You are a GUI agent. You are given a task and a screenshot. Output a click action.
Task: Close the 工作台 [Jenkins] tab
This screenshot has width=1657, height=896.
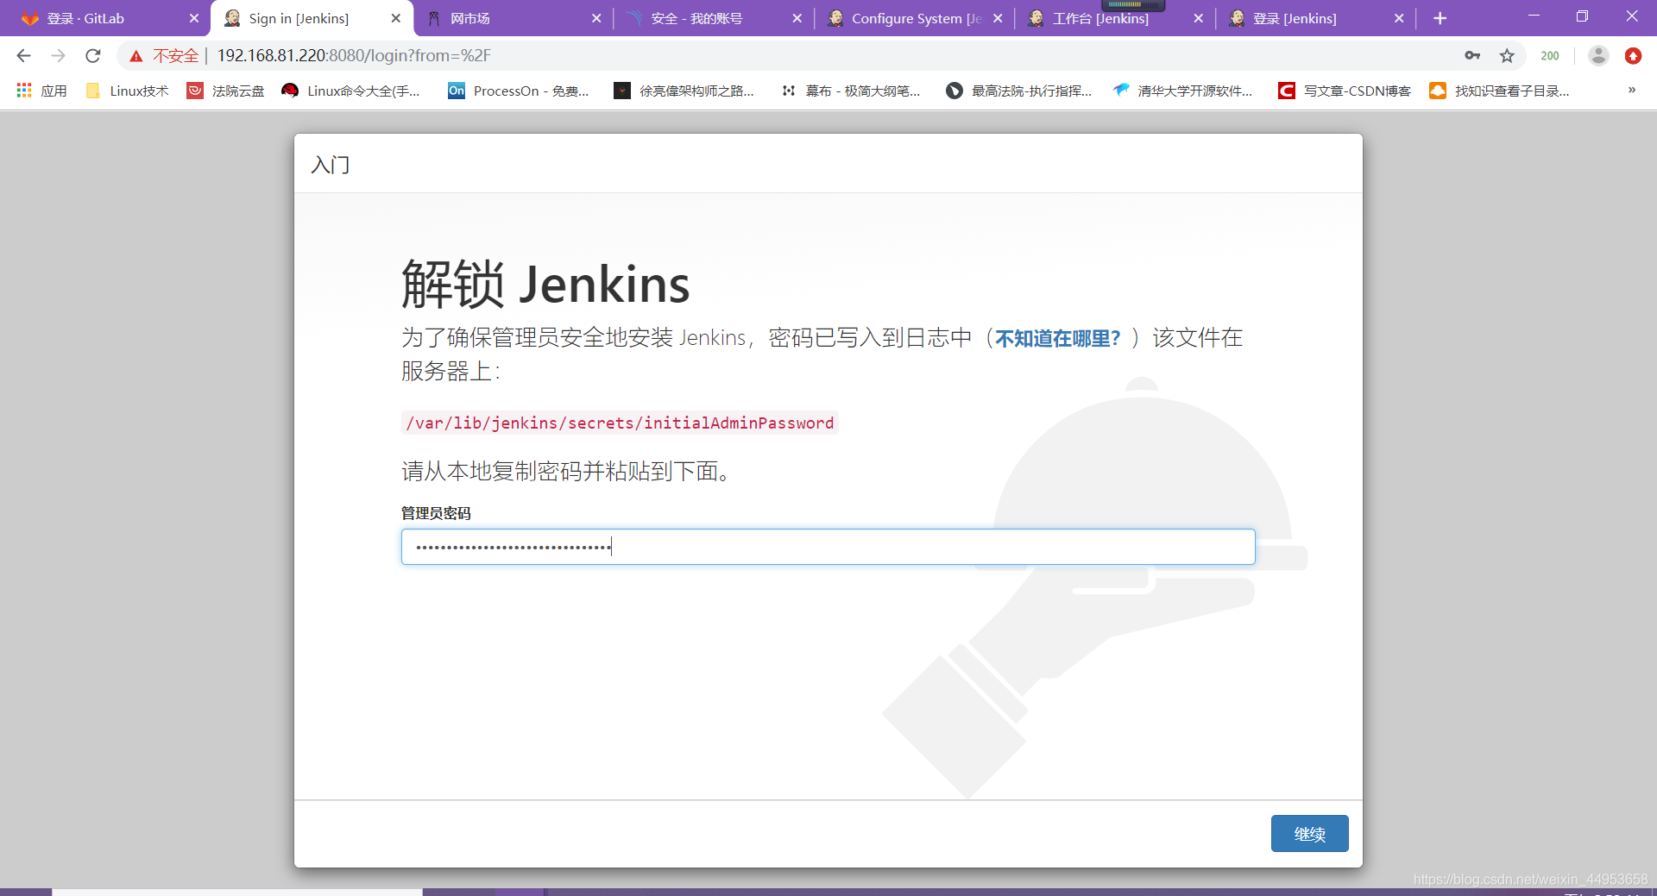1198,18
